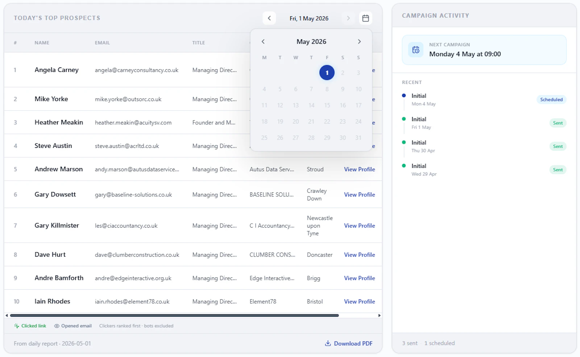Click the 1 scheduled footer count
The width and height of the screenshot is (580, 357).
(439, 343)
